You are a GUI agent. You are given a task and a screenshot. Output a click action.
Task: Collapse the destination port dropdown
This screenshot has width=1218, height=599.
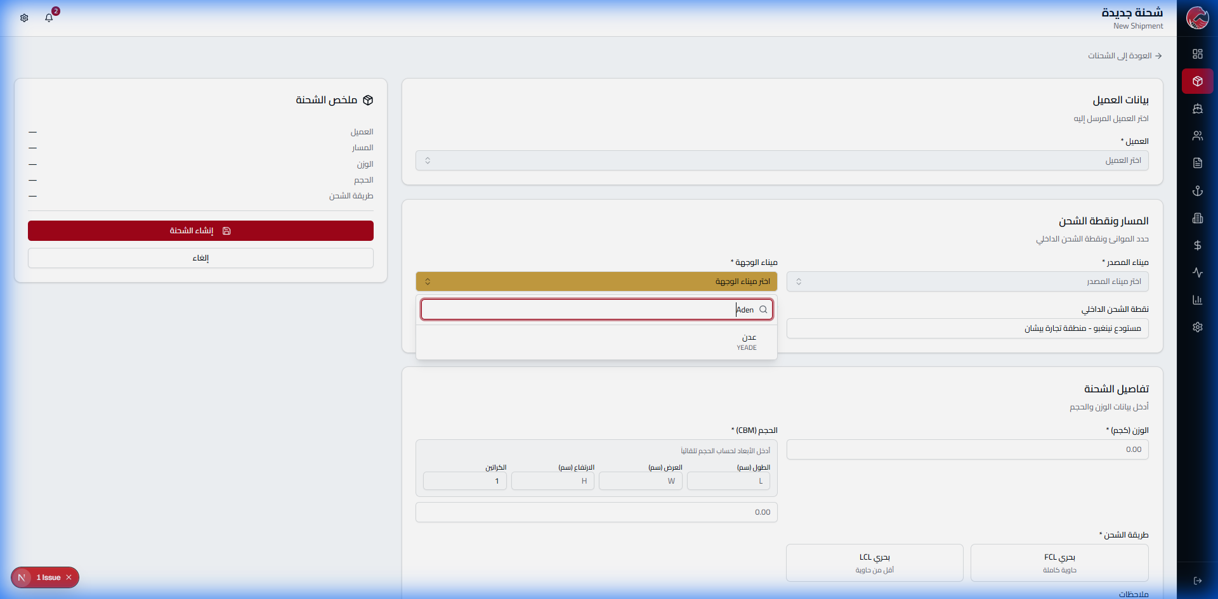click(x=596, y=281)
